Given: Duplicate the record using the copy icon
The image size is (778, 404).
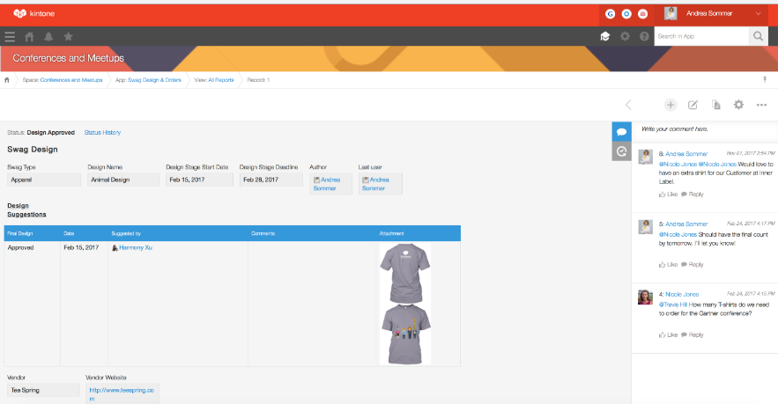Looking at the screenshot, I should (x=716, y=105).
